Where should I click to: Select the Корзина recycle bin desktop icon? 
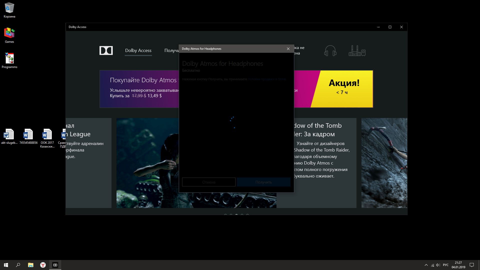point(9,10)
